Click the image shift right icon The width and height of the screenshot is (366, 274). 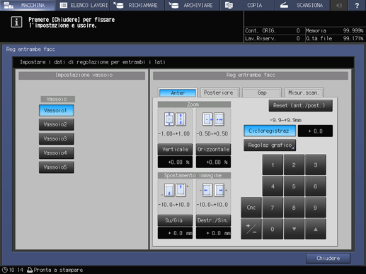pyautogui.click(x=219, y=190)
